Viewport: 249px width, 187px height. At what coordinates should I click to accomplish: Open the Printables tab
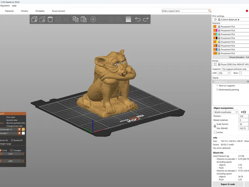click(x=40, y=11)
